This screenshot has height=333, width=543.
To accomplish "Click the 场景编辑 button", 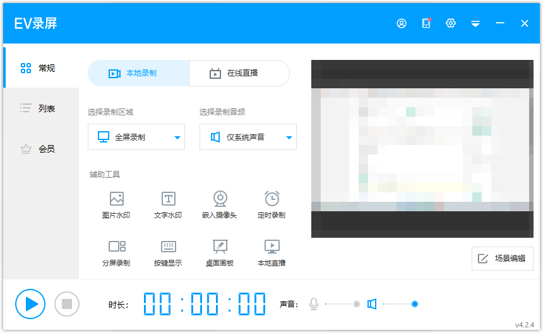I will click(x=503, y=259).
